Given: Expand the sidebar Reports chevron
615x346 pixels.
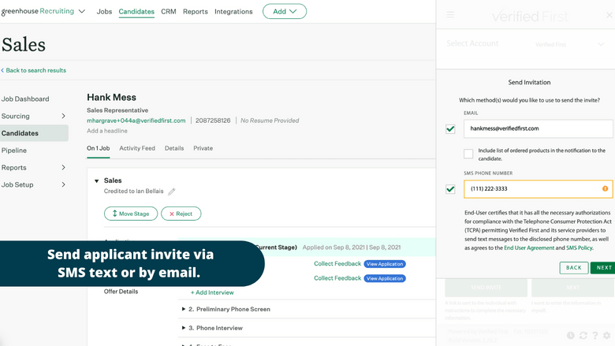Looking at the screenshot, I should pyautogui.click(x=63, y=167).
